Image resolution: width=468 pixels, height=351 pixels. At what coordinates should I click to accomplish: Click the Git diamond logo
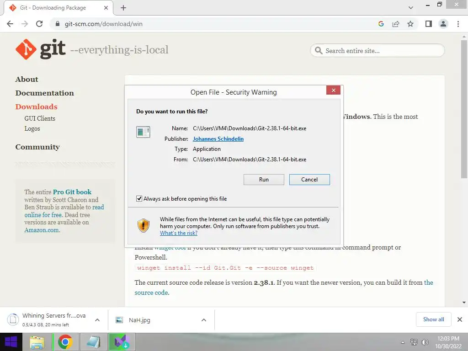click(x=26, y=49)
